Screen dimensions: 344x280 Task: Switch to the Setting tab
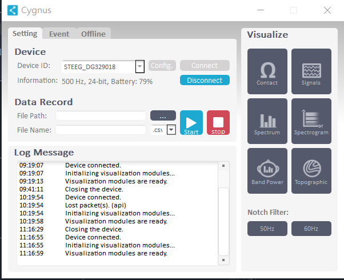click(x=25, y=34)
